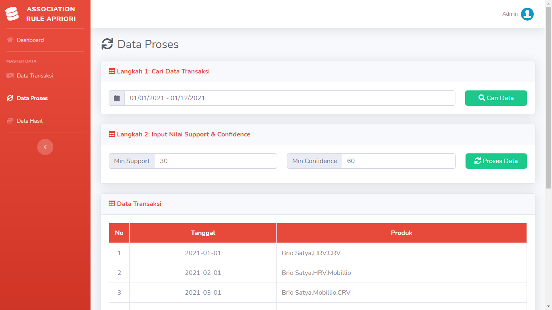The width and height of the screenshot is (552, 310).
Task: Click the table icon next to Langkah 1
Action: tap(112, 71)
